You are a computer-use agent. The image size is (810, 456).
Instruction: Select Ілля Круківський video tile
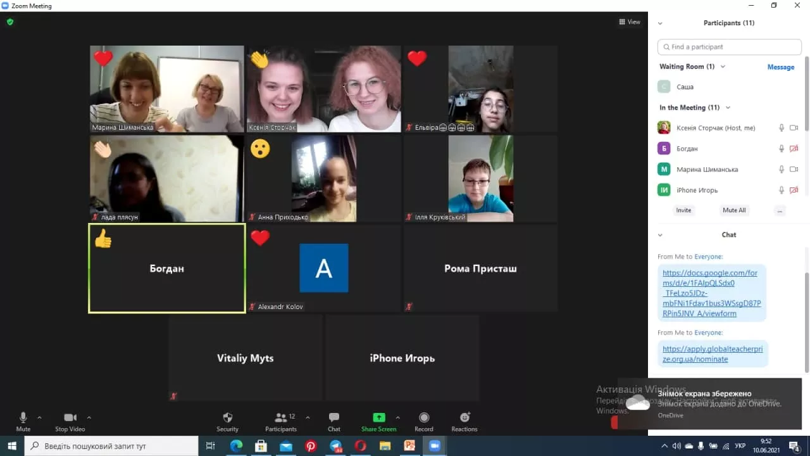pyautogui.click(x=480, y=179)
